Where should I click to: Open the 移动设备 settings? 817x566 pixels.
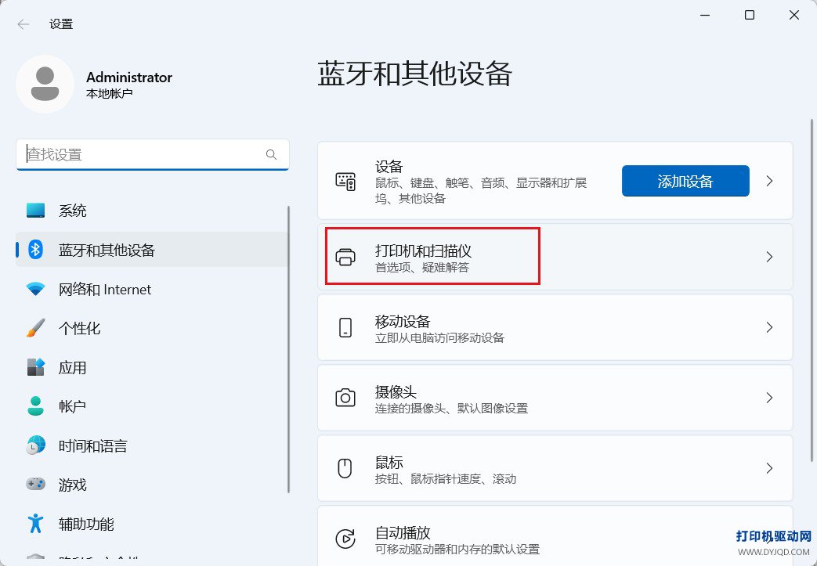(555, 327)
